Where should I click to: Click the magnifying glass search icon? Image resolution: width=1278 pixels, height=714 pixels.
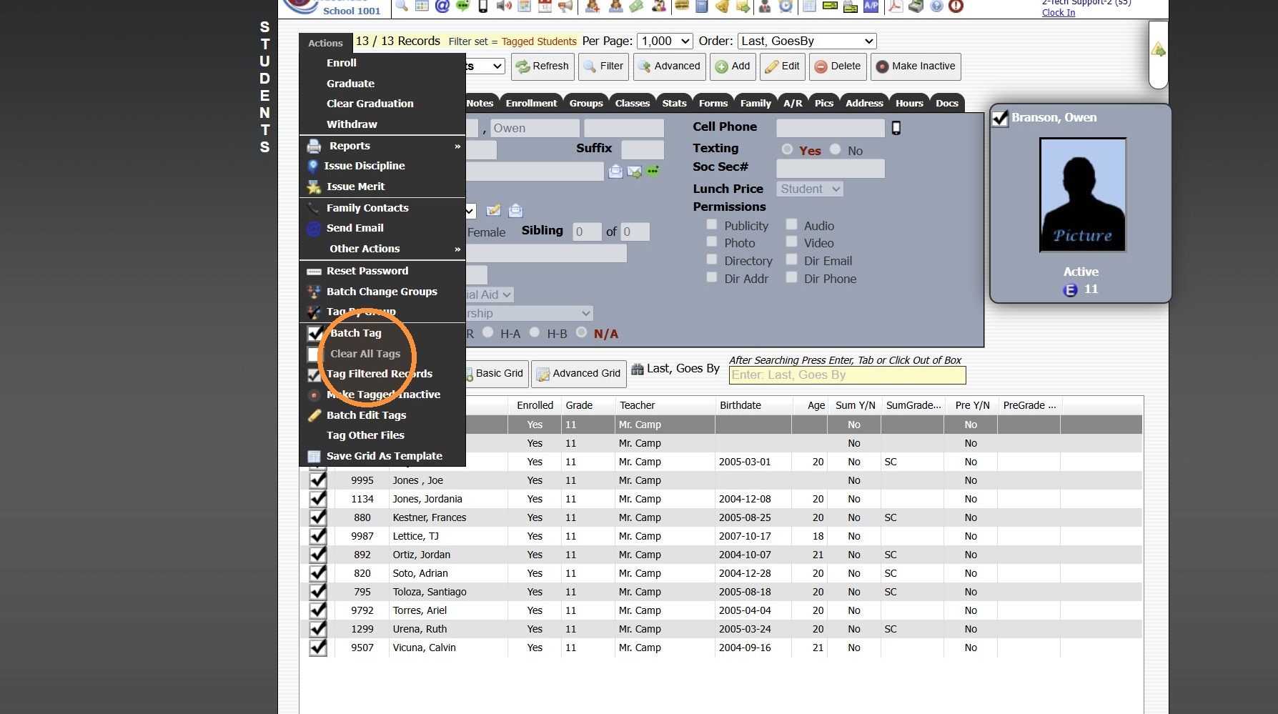402,6
